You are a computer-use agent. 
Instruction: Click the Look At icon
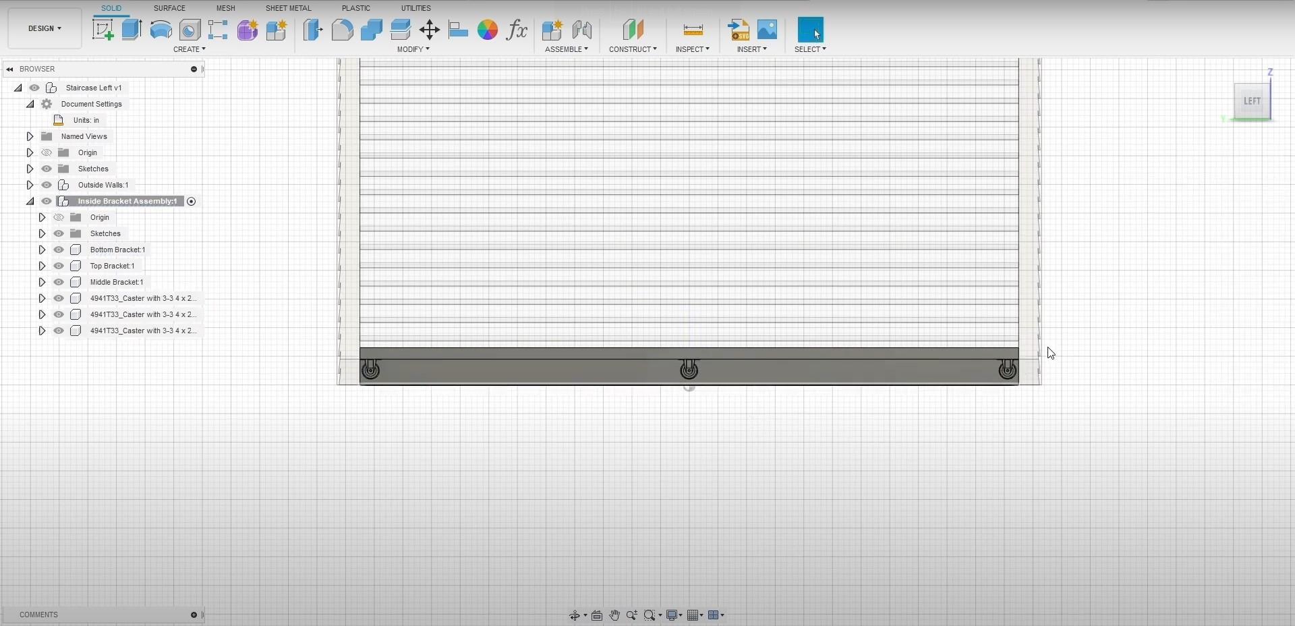tap(597, 615)
